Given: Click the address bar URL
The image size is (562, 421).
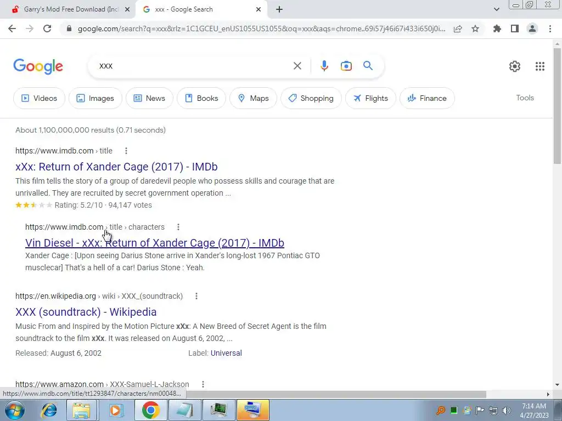Looking at the screenshot, I should point(262,29).
